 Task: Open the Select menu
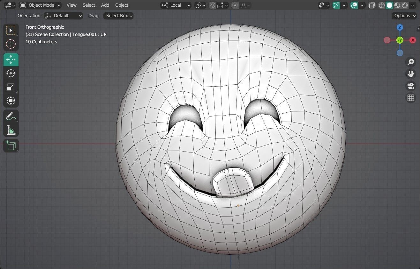tap(89, 5)
